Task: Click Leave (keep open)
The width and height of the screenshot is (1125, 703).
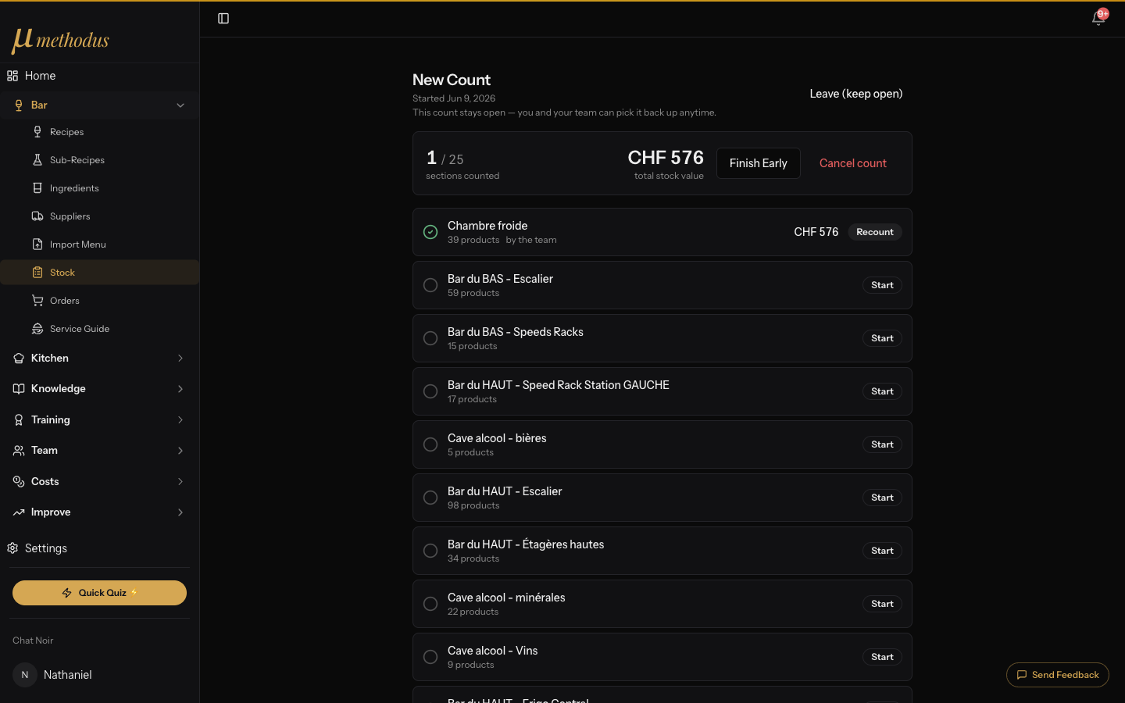Action: 855,94
